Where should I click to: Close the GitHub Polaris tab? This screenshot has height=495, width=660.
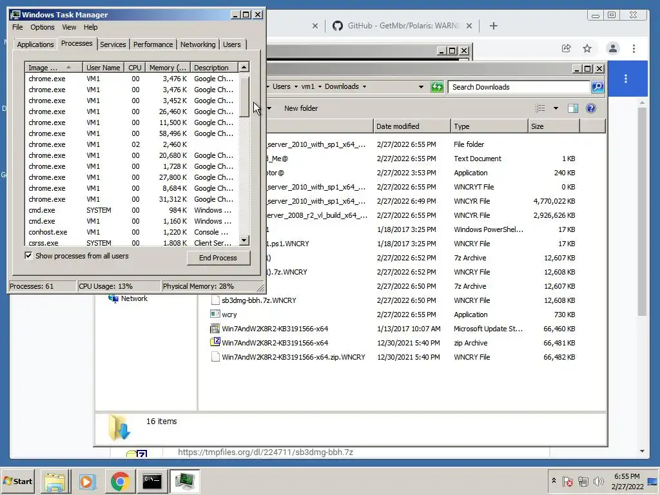pos(469,26)
